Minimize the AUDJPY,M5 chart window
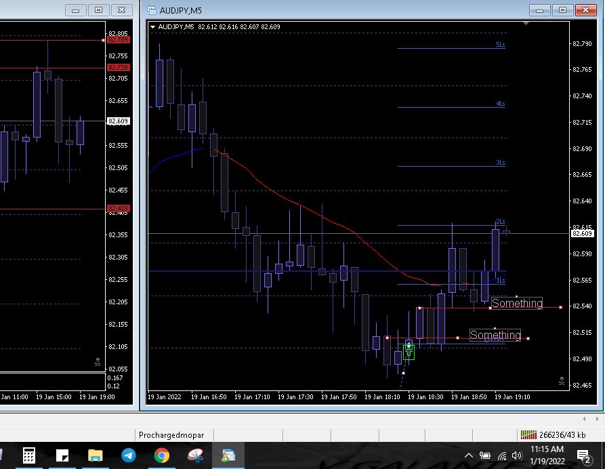This screenshot has width=605, height=469. point(539,10)
